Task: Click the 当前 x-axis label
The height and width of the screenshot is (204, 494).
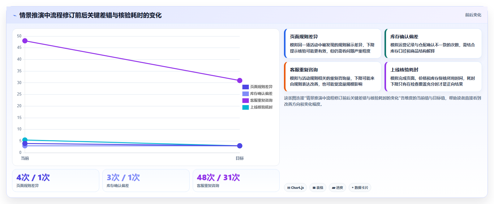Action: coord(25,158)
